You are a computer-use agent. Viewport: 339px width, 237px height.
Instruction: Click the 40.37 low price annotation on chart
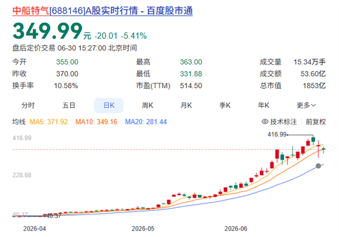(54, 216)
